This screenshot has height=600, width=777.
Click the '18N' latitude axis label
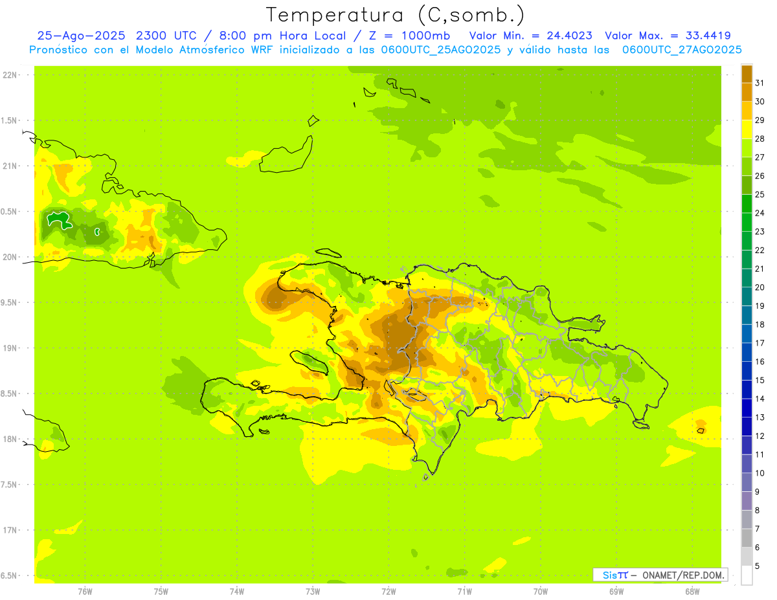(x=9, y=439)
